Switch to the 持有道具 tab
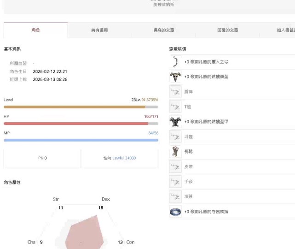 (x=99, y=30)
